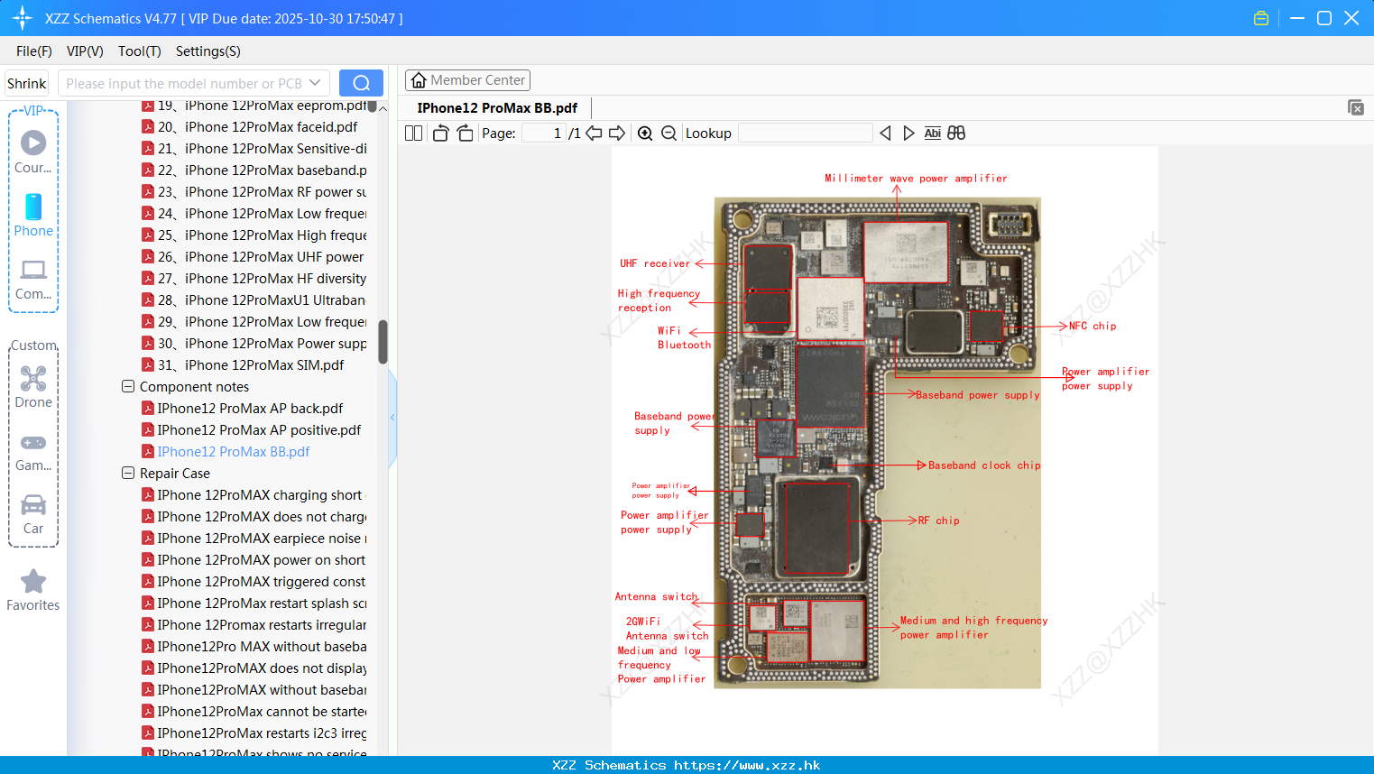Click the Shrink button
This screenshot has height=774, width=1374.
click(27, 83)
